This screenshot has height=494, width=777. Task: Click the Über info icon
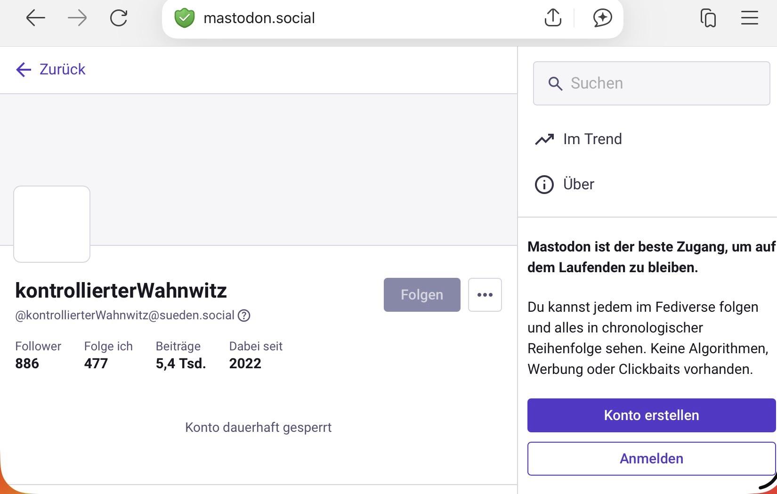[x=544, y=185]
